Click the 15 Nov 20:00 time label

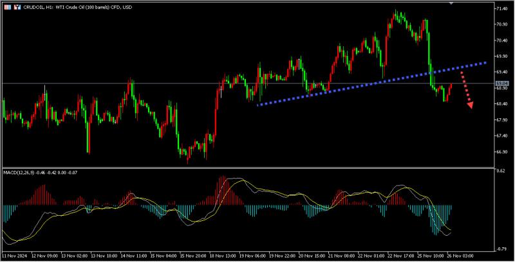pyautogui.click(x=193, y=256)
